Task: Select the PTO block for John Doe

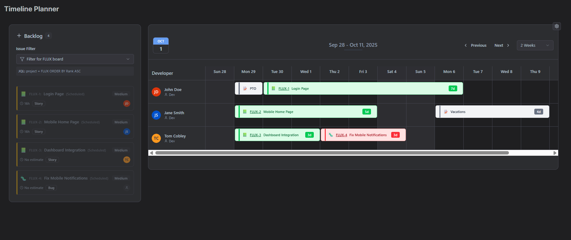Action: coord(249,89)
